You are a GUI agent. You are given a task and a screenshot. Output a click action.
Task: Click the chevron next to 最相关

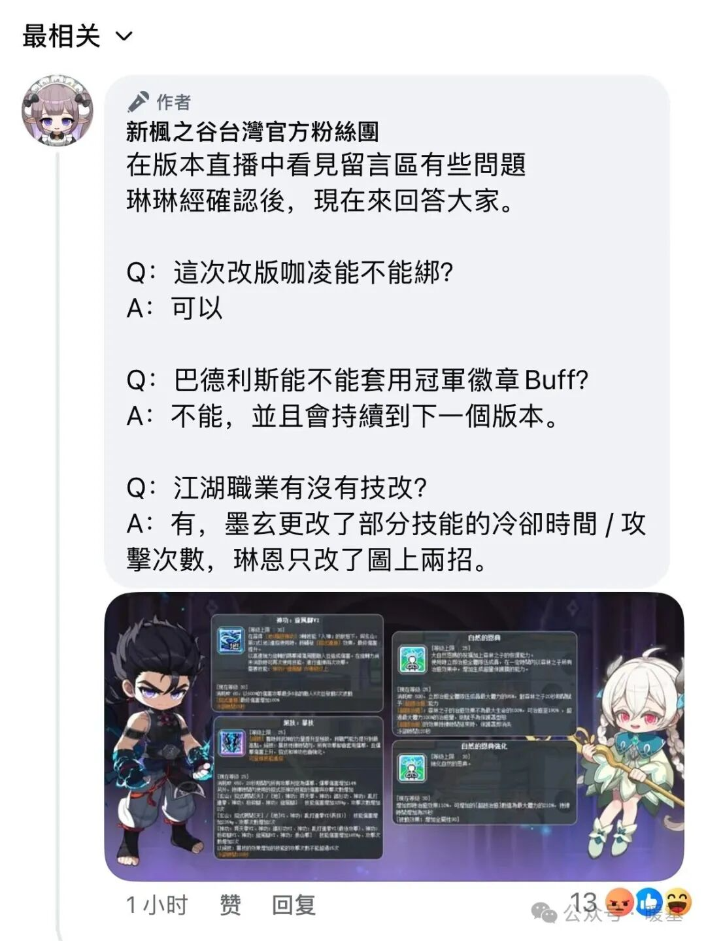click(124, 37)
